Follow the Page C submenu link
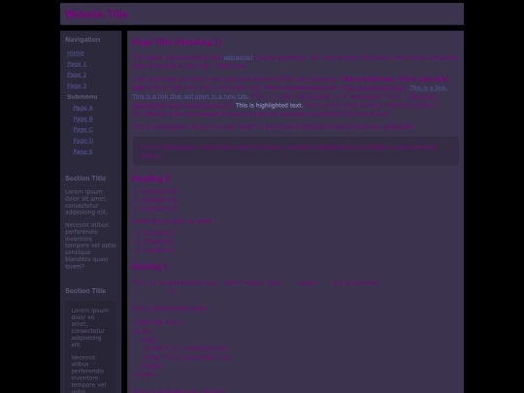524x393 pixels. pos(82,129)
